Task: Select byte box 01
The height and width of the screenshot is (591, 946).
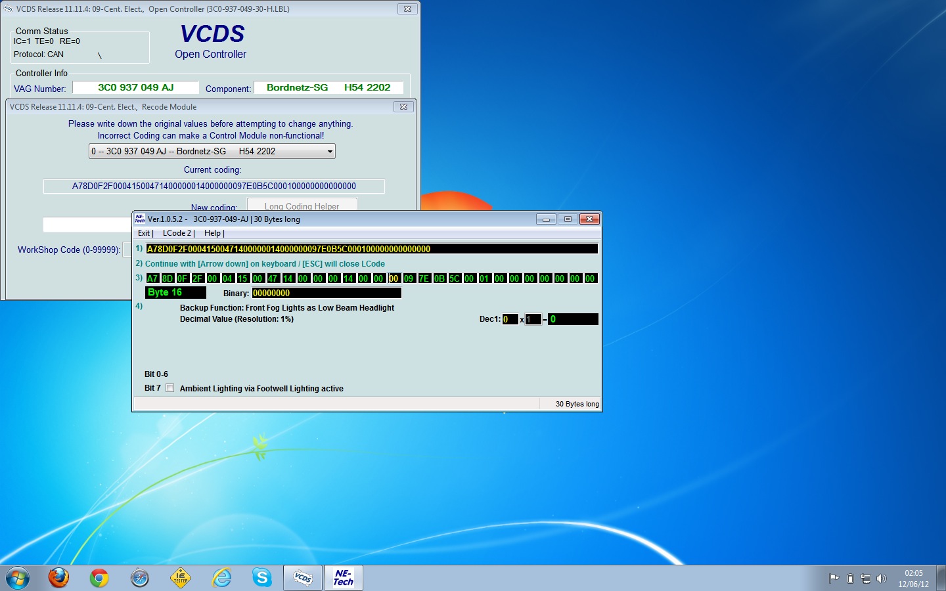Action: [x=485, y=278]
